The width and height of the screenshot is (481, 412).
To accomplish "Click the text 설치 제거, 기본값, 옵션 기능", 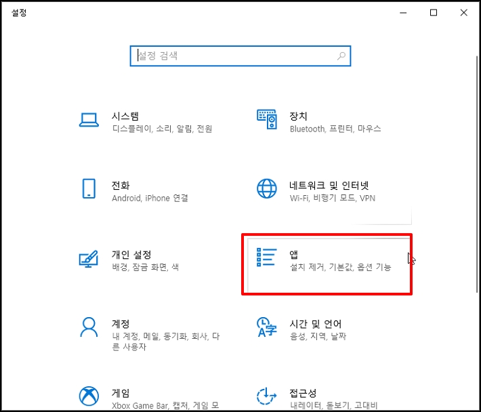I will 341,267.
